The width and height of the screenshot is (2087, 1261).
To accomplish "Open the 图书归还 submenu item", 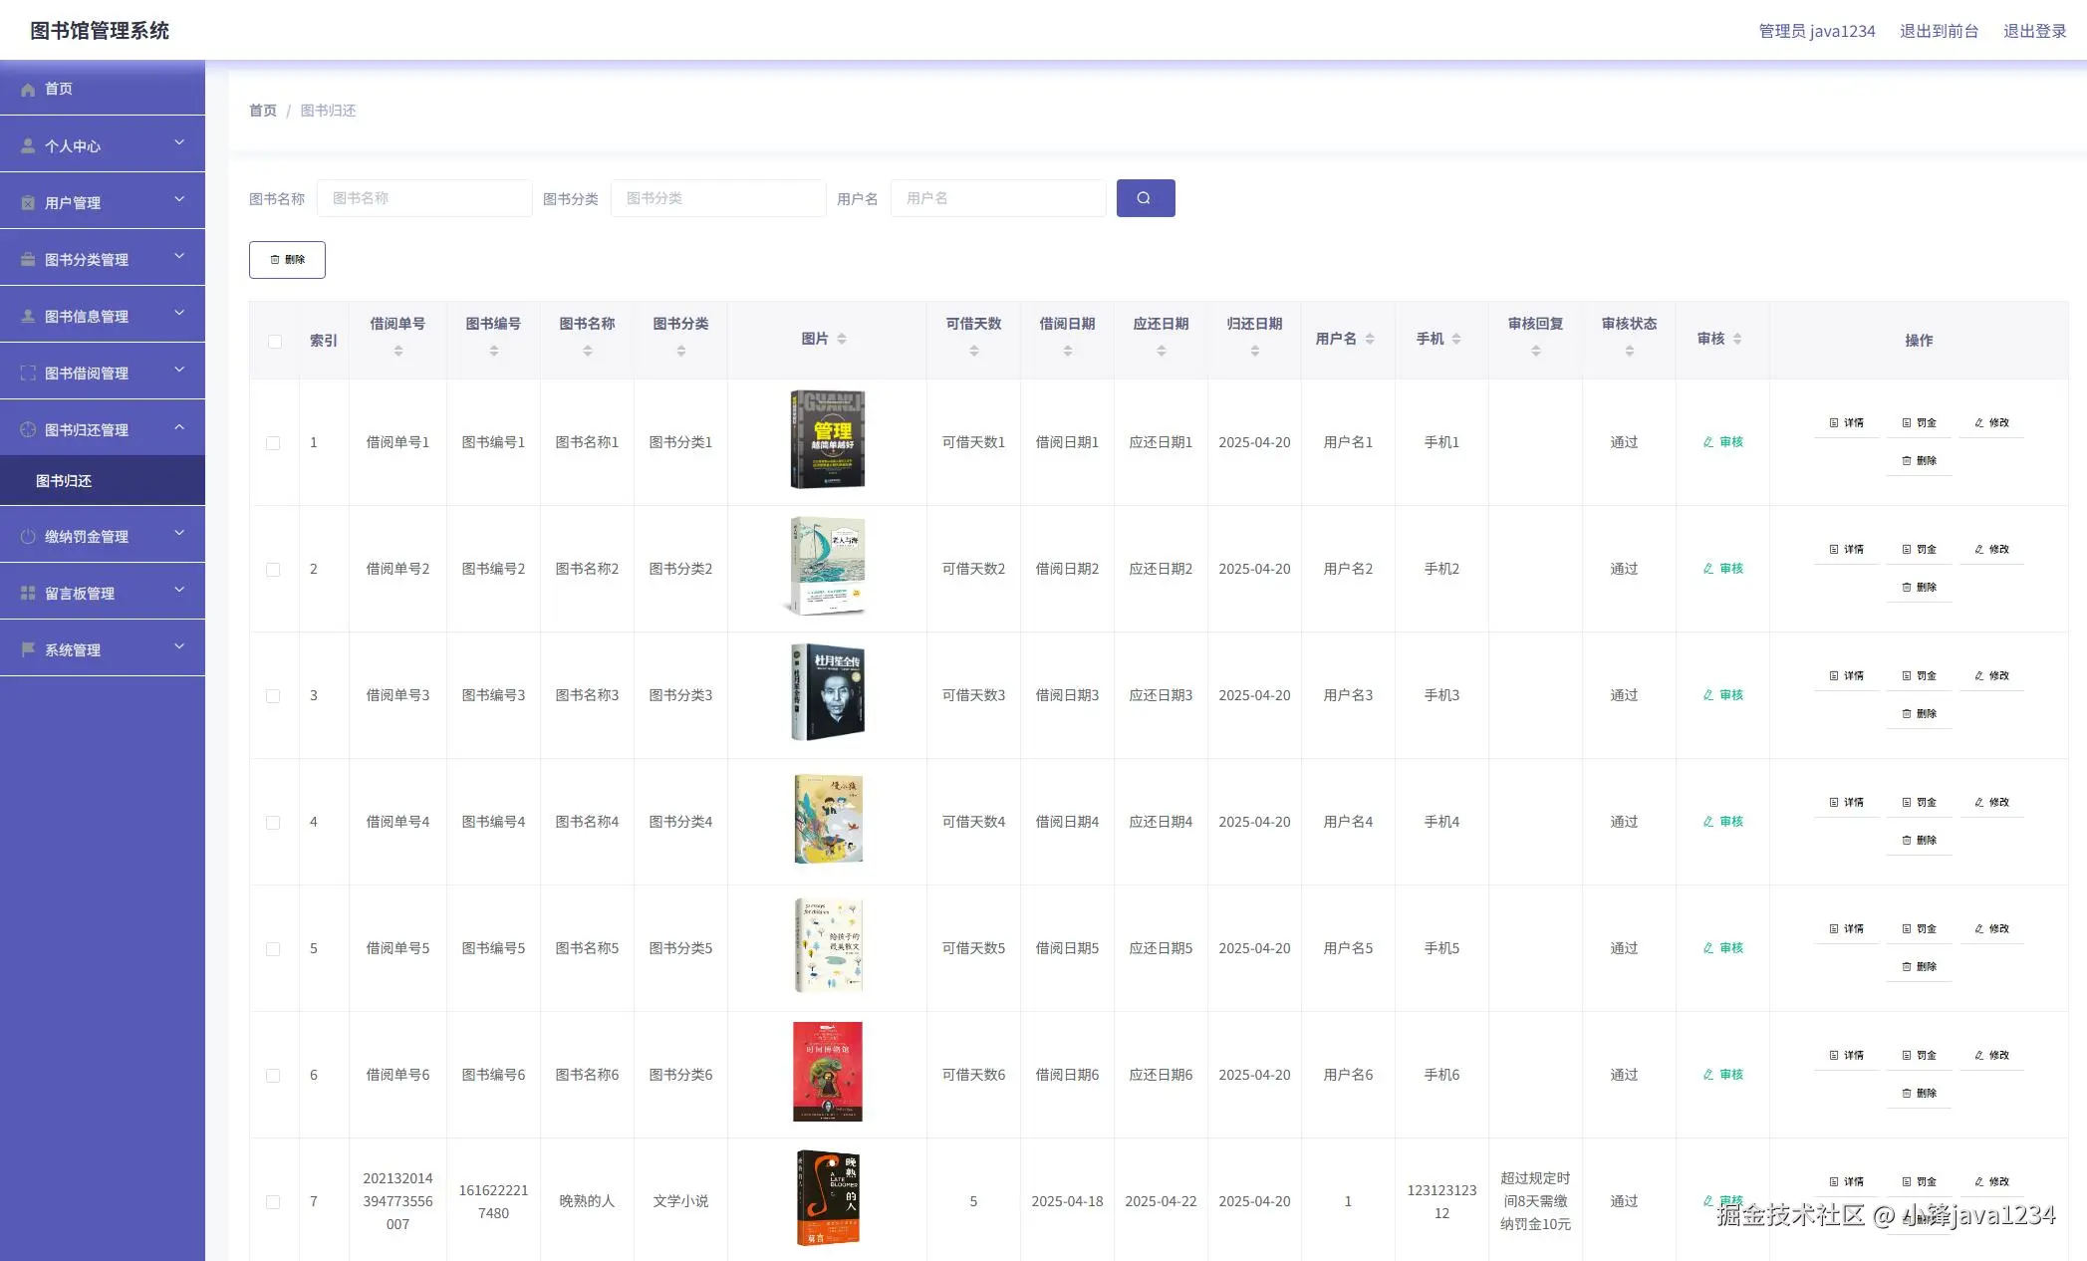I will (64, 481).
